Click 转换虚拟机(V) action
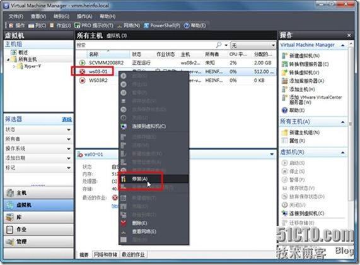Viewport: 360px width, 265px height. [x=301, y=73]
